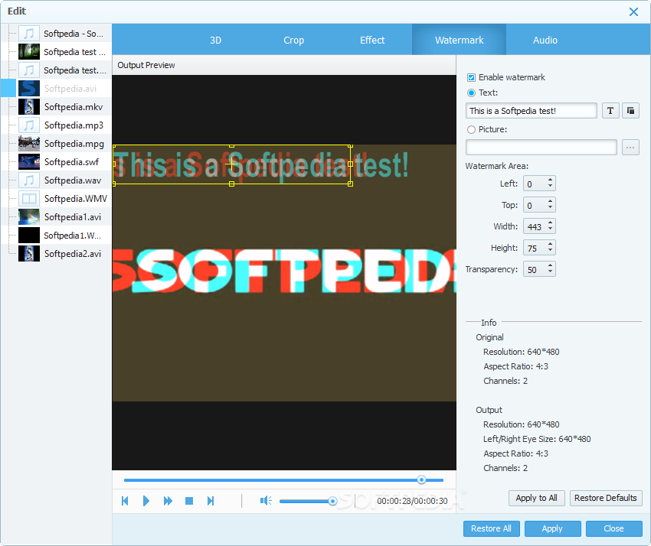Click the volume slider handle
This screenshot has height=546, width=651.
(332, 501)
